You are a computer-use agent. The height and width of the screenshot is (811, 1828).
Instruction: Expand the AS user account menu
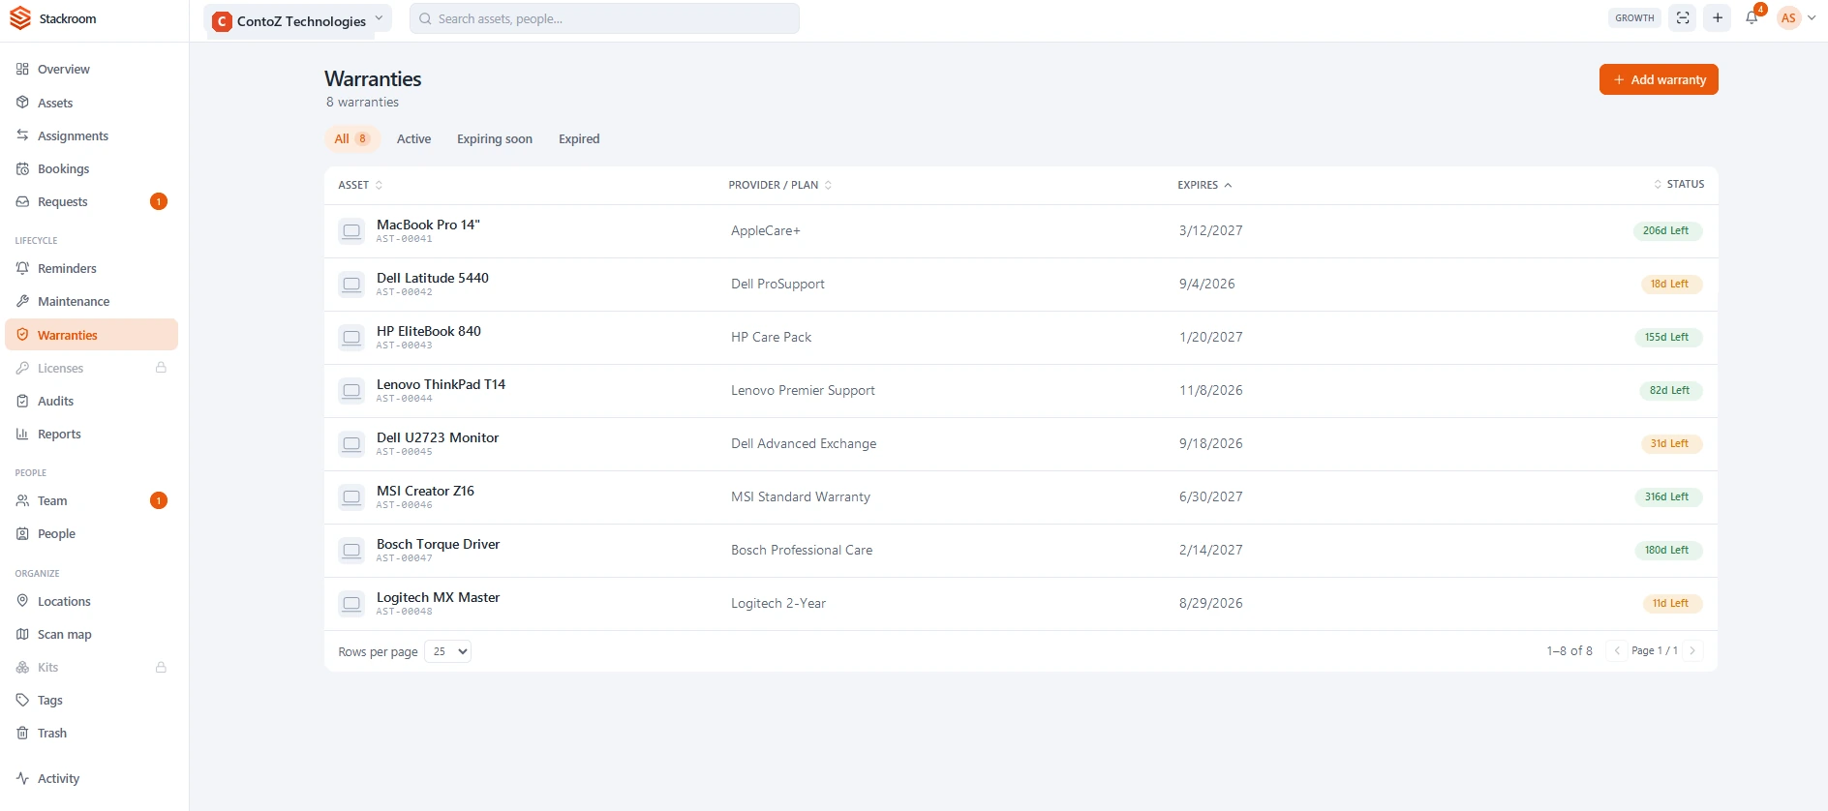tap(1796, 17)
